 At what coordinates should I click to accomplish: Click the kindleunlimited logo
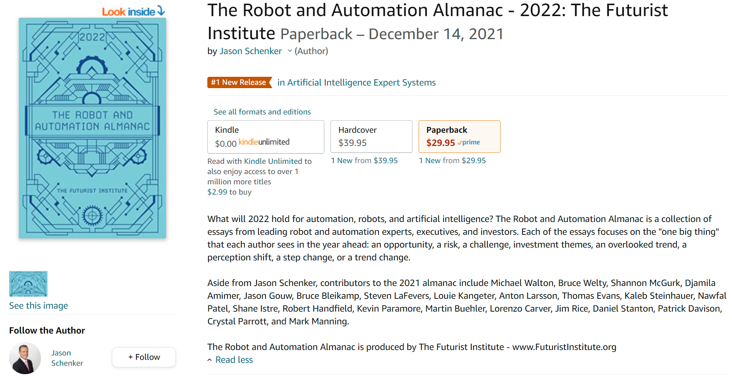(264, 142)
